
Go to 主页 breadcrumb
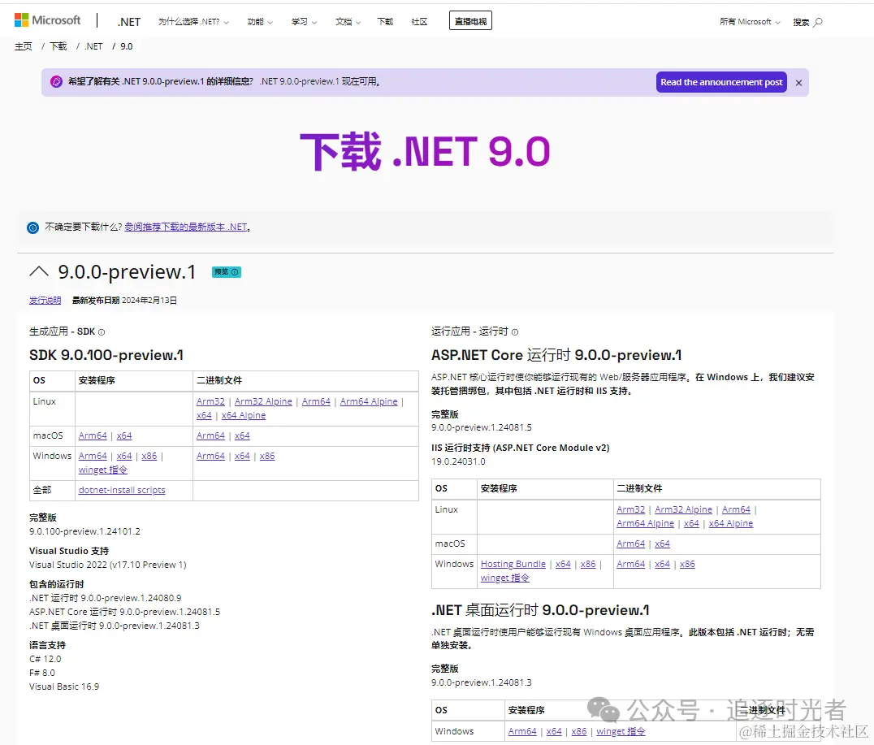pyautogui.click(x=24, y=46)
